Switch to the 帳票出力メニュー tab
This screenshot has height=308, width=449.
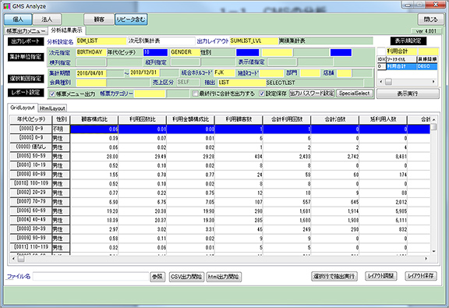point(27,31)
